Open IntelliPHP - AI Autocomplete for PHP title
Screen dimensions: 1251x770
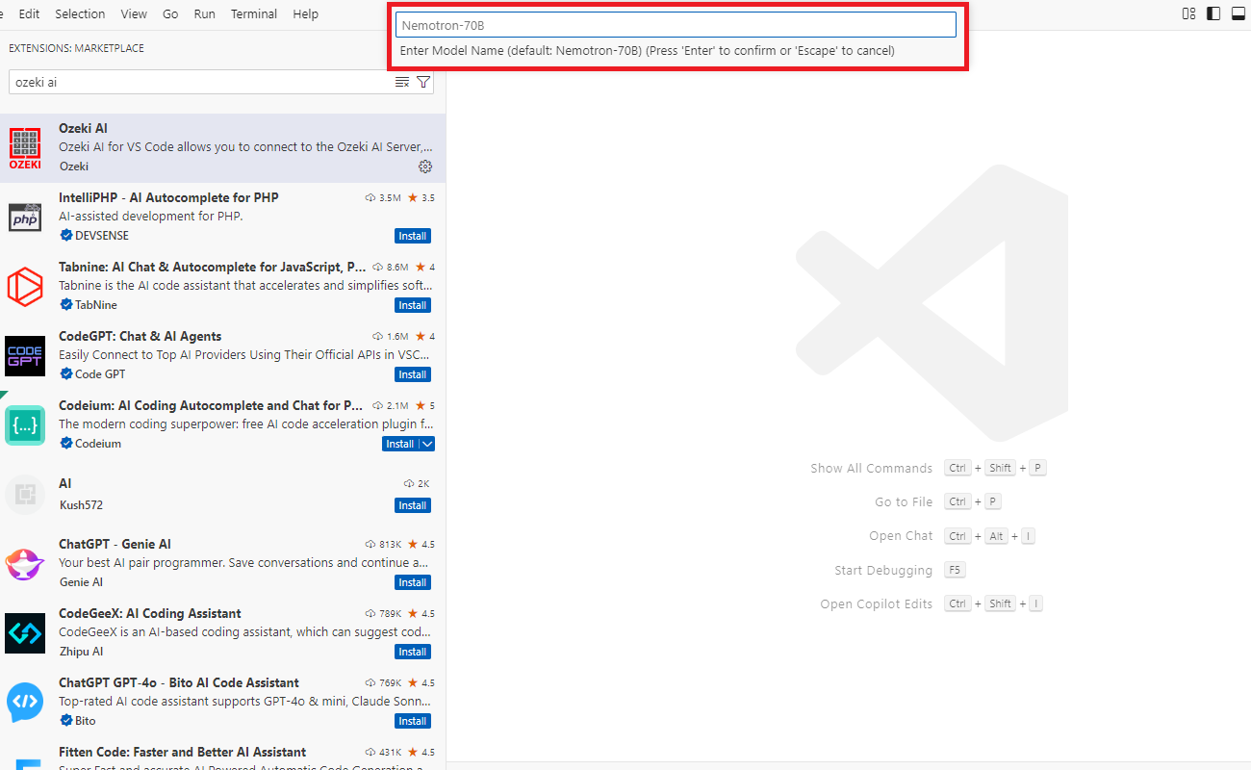coord(168,197)
